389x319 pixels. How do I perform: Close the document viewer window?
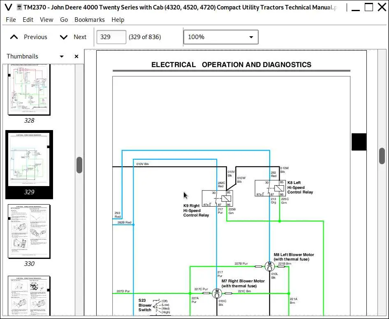[382, 7]
